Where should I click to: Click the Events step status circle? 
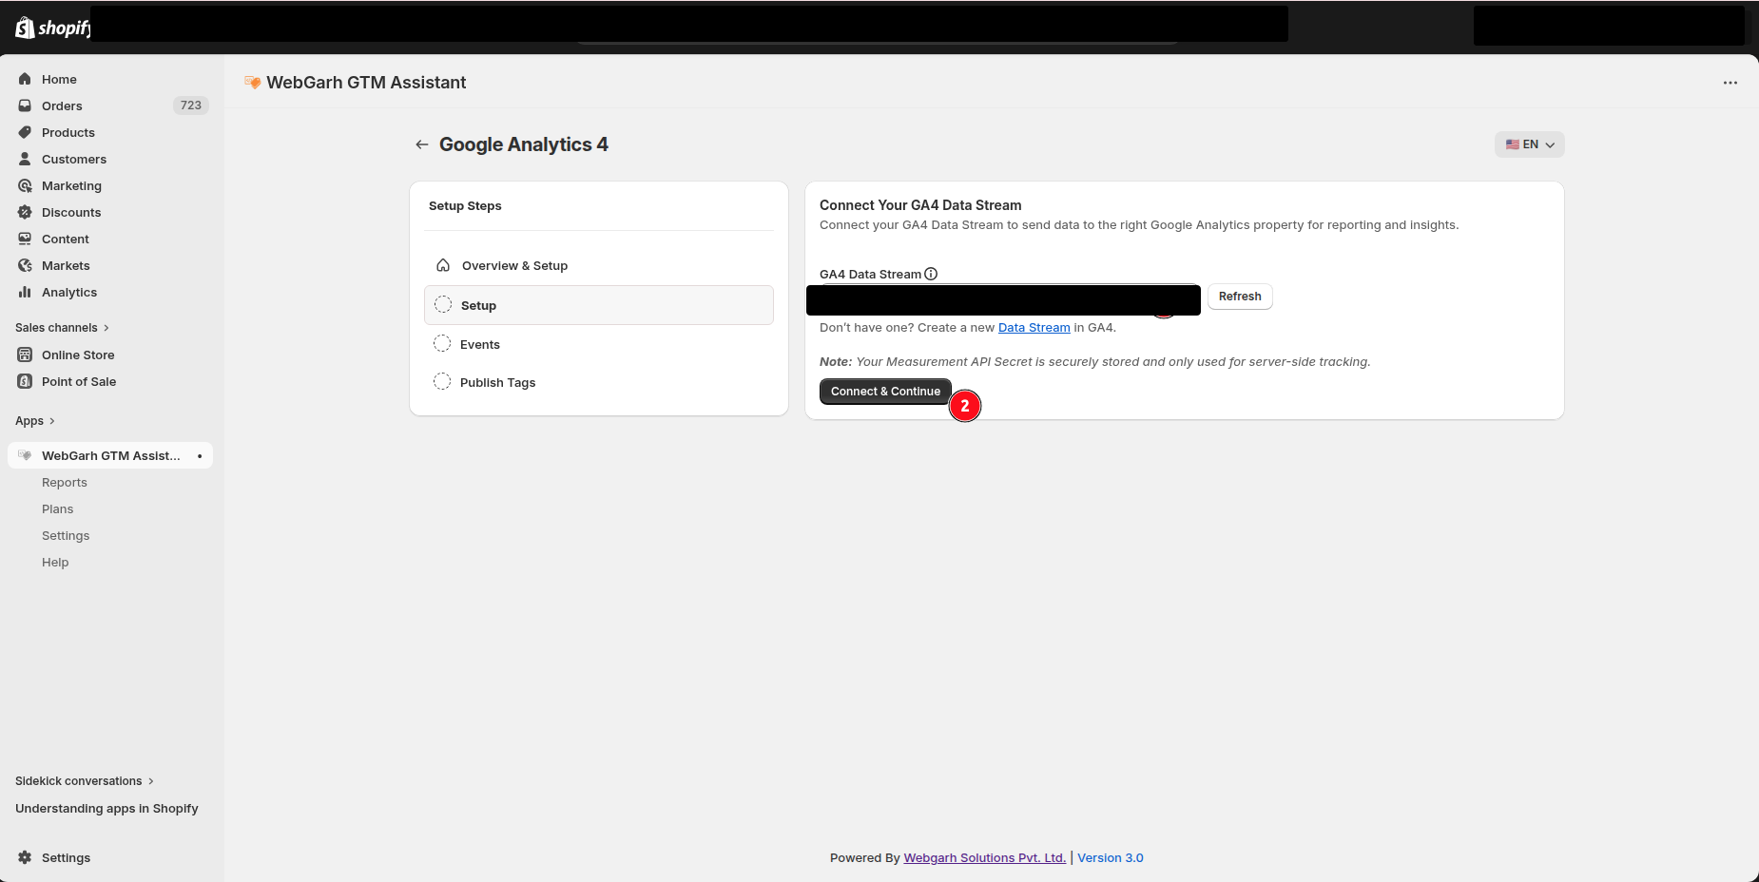442,343
